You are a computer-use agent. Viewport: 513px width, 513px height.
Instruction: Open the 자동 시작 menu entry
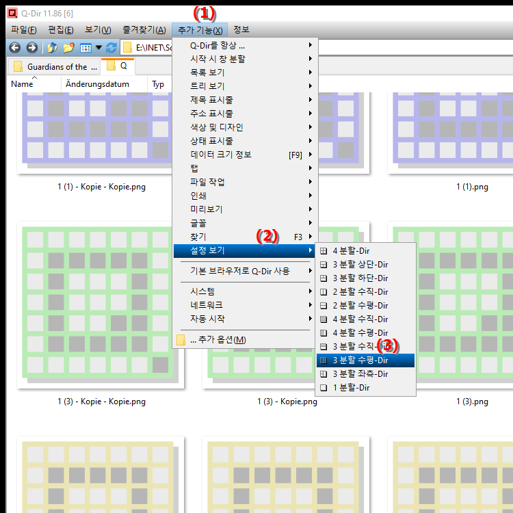(x=245, y=319)
